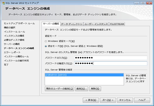Click the 削除(R) button

coord(95,89)
